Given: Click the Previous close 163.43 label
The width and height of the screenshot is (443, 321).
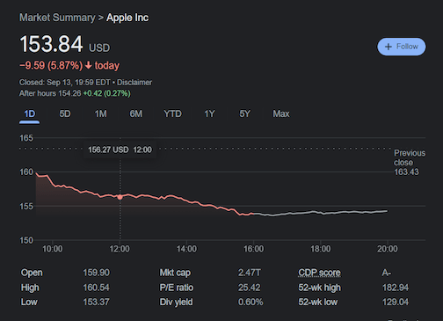Looking at the screenshot, I should (x=410, y=163).
